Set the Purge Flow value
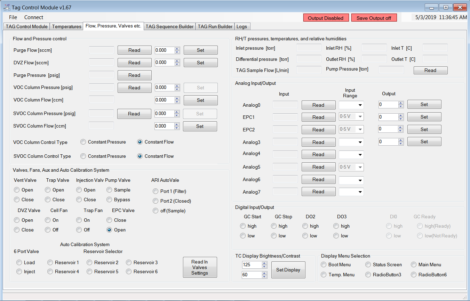The width and height of the screenshot is (470, 301). [x=201, y=50]
